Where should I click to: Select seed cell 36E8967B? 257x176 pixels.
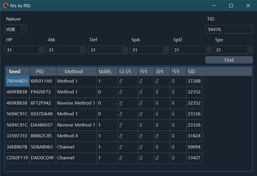pos(17,147)
